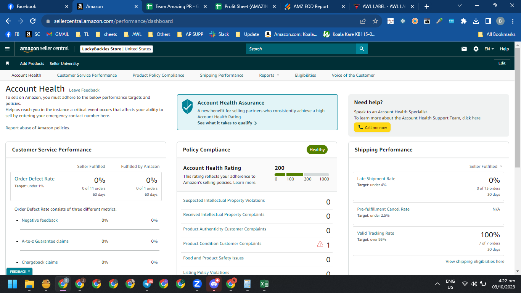
Task: Open Discord from the taskbar
Action: 214,284
